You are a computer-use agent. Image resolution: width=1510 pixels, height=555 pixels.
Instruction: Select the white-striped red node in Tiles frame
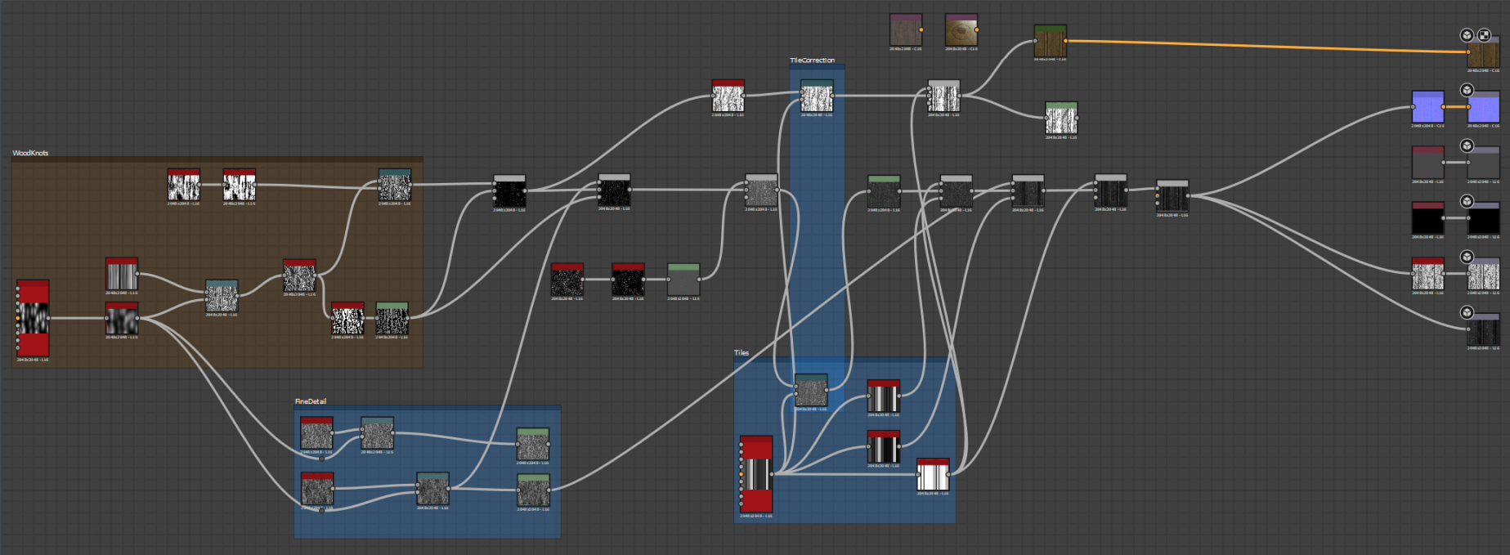coord(933,474)
